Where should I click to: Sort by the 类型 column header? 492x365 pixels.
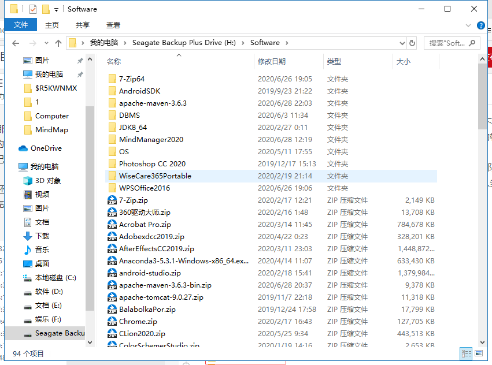pos(358,61)
